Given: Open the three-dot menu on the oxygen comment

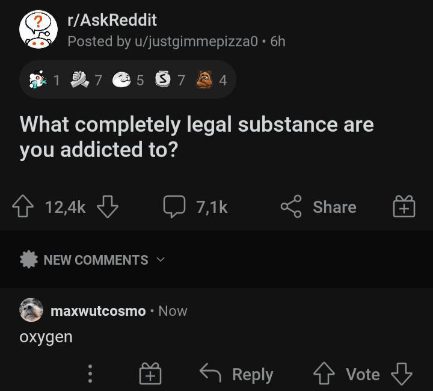Looking at the screenshot, I should click(90, 374).
